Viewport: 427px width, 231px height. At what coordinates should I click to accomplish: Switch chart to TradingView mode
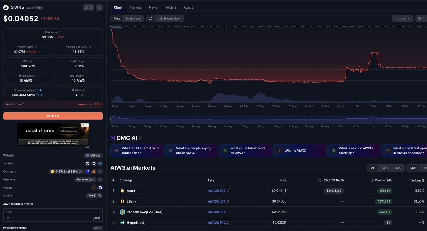tap(169, 19)
